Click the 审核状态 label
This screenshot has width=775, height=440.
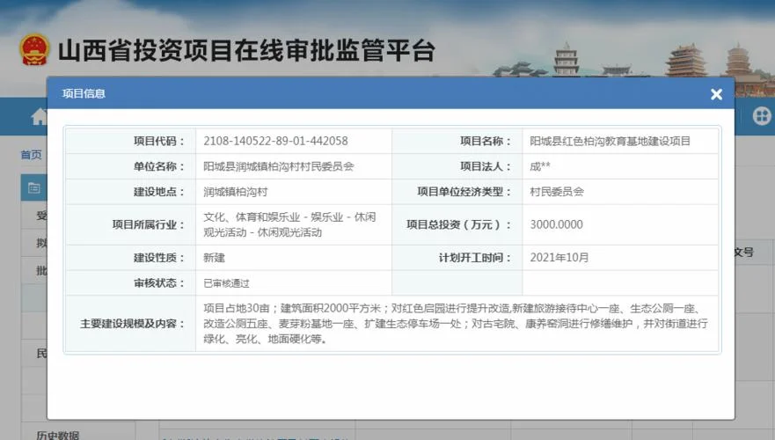[x=158, y=283]
